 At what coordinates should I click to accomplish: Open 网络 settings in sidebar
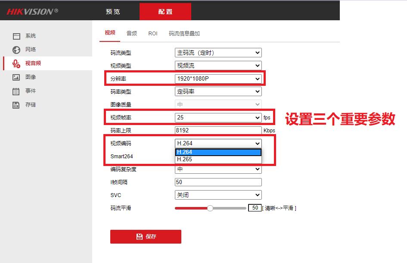31,50
